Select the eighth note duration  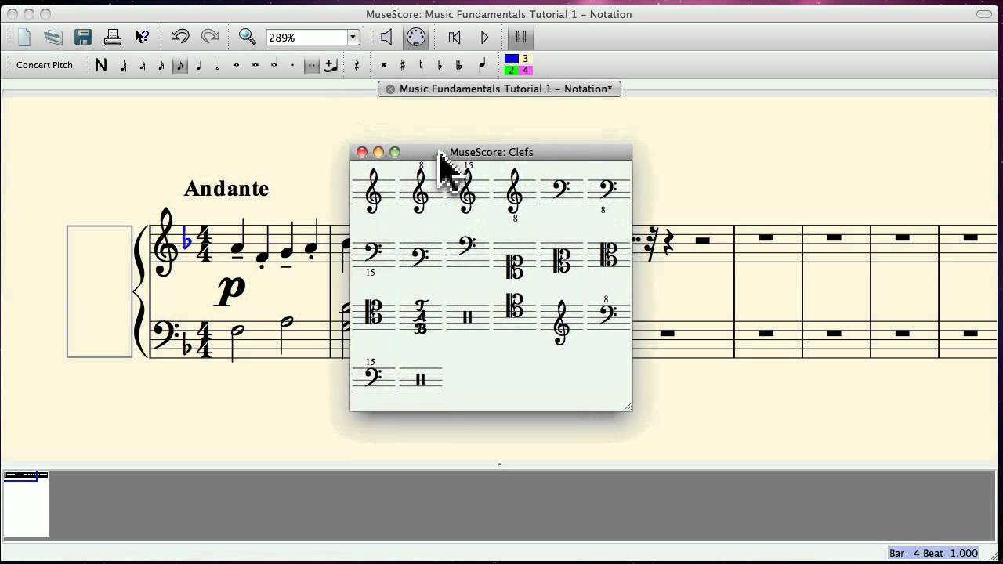click(x=180, y=66)
